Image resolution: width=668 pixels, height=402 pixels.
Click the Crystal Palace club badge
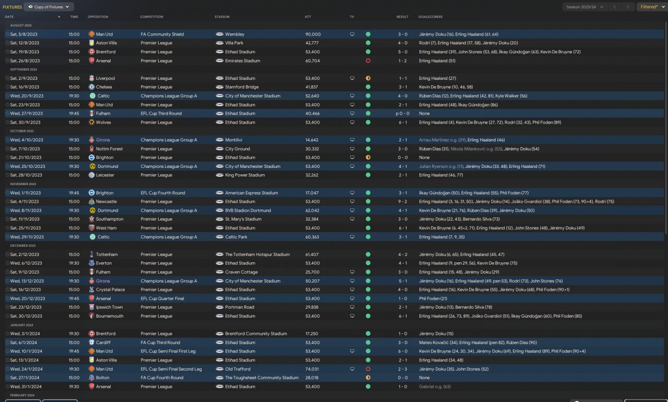tap(91, 290)
